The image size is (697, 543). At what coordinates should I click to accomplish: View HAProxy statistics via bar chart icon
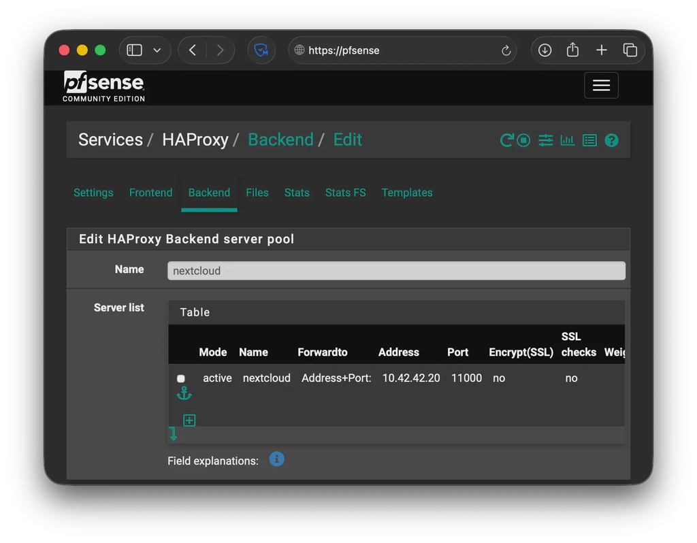(x=568, y=140)
